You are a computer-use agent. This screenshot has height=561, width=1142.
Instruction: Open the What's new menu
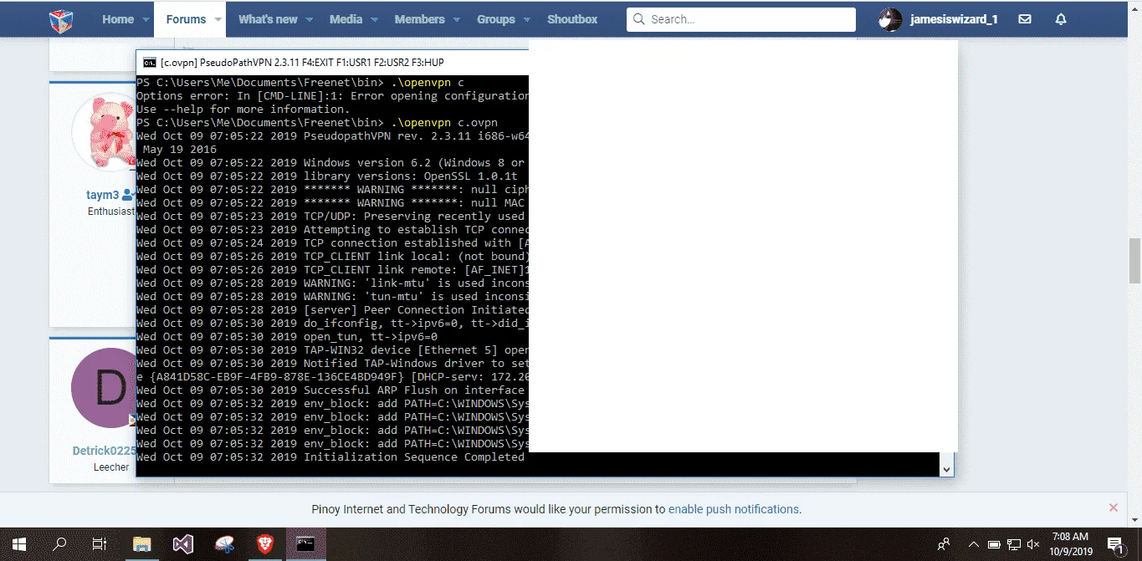pos(268,19)
